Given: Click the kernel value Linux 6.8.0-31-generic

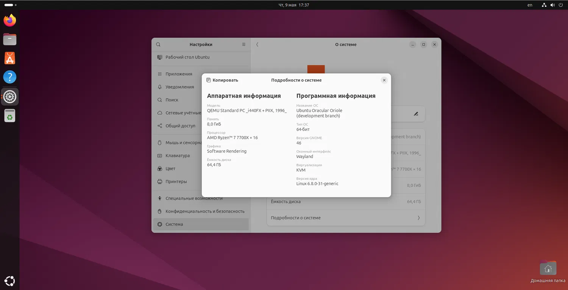Looking at the screenshot, I should tap(317, 184).
